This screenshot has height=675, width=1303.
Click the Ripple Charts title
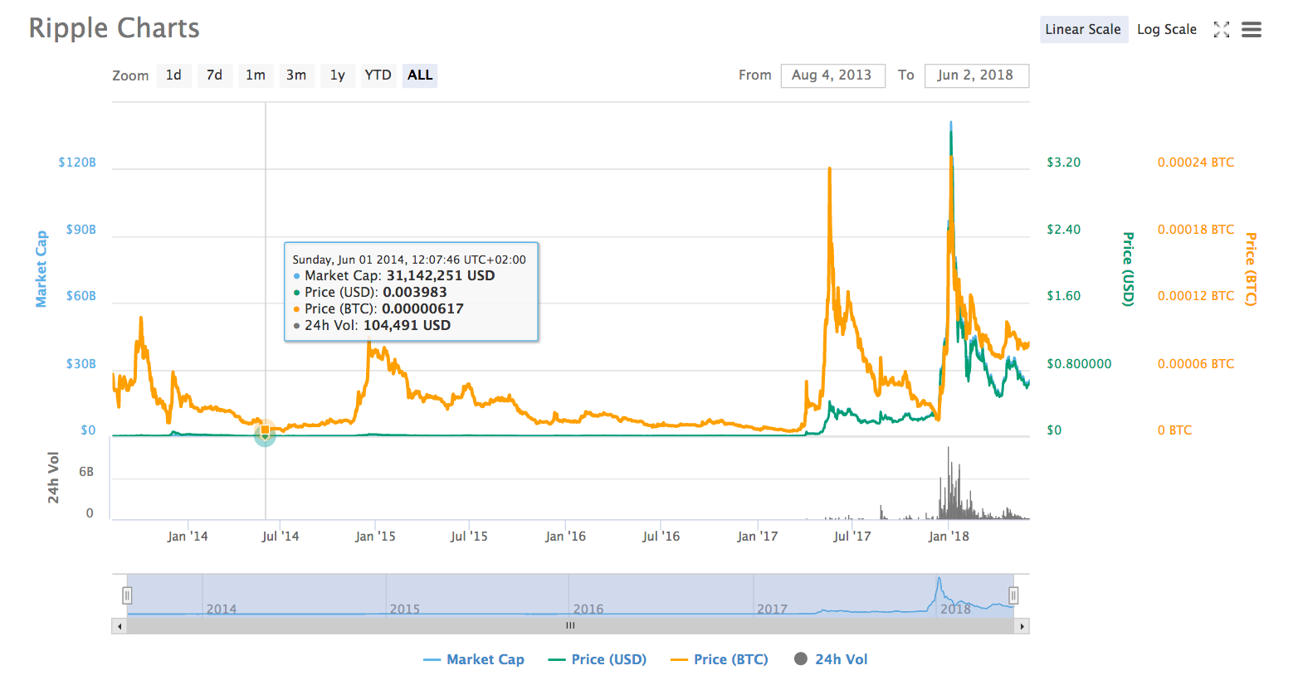(115, 28)
